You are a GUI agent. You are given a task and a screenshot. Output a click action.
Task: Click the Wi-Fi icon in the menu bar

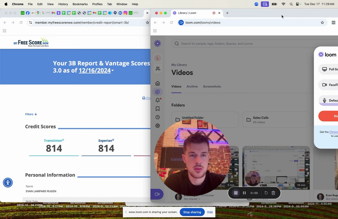click(x=283, y=4)
